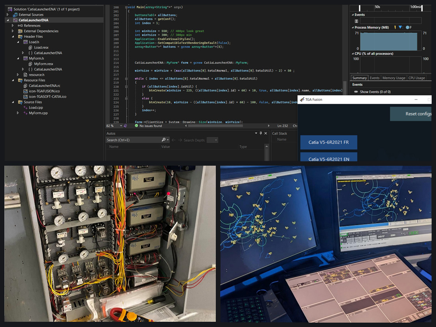Click the Reset configs button in TGA Fusion
Viewport: 436px width, 327px height.
(x=411, y=114)
